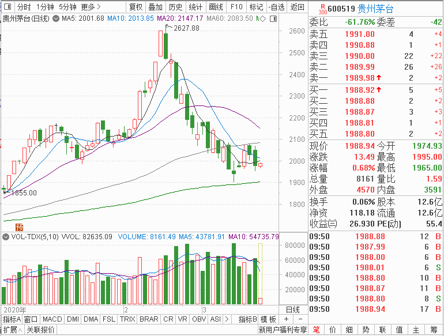
Task: Activate the 画线 drawing tool
Action: click(216, 7)
